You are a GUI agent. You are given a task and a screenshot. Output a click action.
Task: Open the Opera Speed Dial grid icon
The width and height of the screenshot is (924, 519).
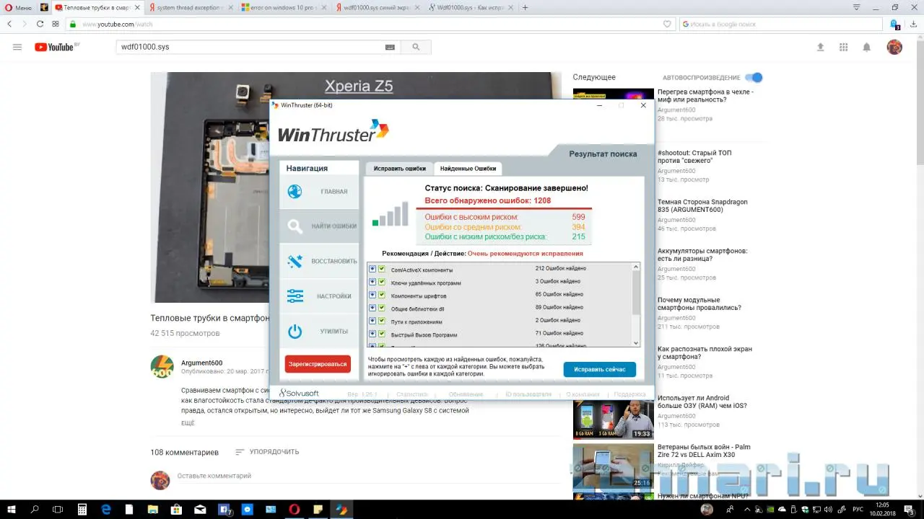[x=56, y=24]
